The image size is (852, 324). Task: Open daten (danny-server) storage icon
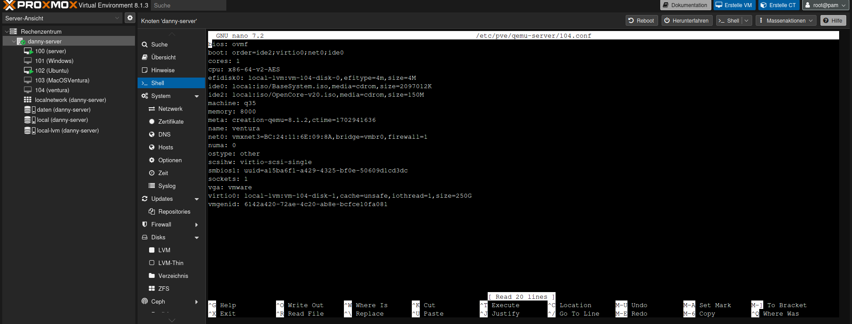pyautogui.click(x=30, y=109)
